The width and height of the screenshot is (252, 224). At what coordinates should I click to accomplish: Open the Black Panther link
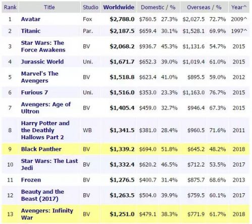click(x=41, y=149)
